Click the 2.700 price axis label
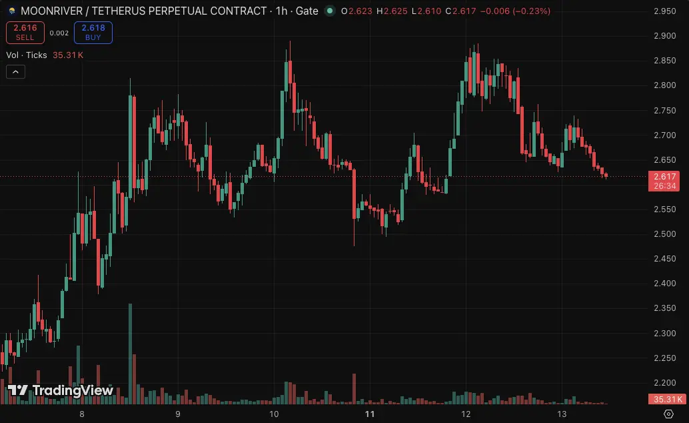 [665, 135]
